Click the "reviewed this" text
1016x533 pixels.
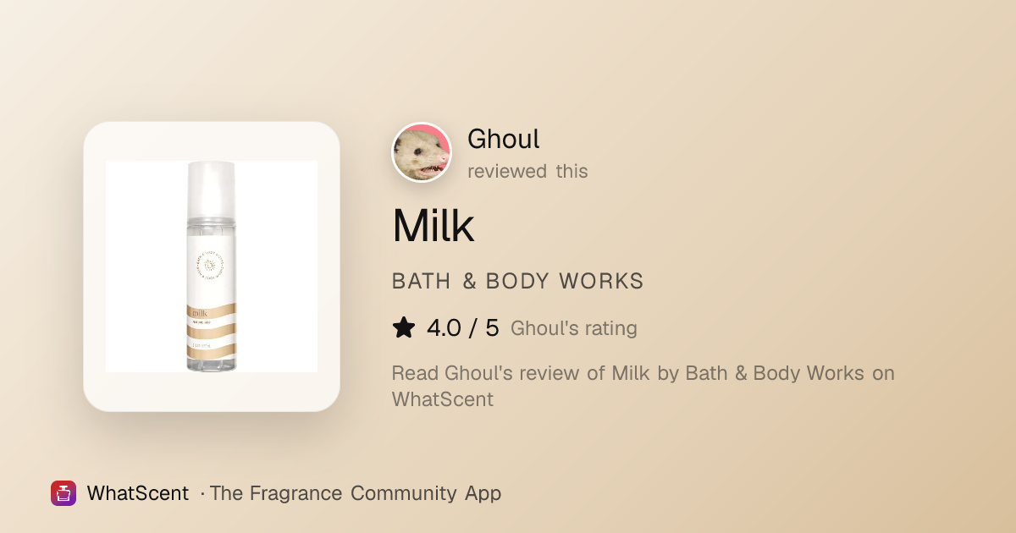point(527,171)
